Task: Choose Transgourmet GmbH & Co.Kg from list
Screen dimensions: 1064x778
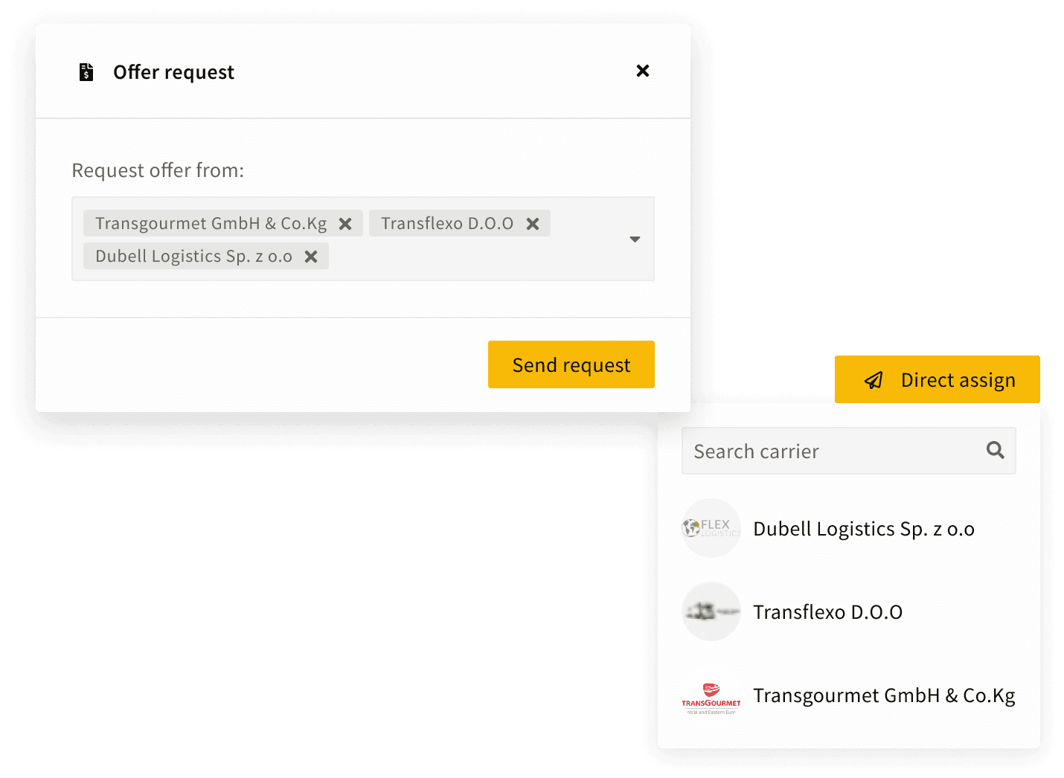Action: click(883, 695)
